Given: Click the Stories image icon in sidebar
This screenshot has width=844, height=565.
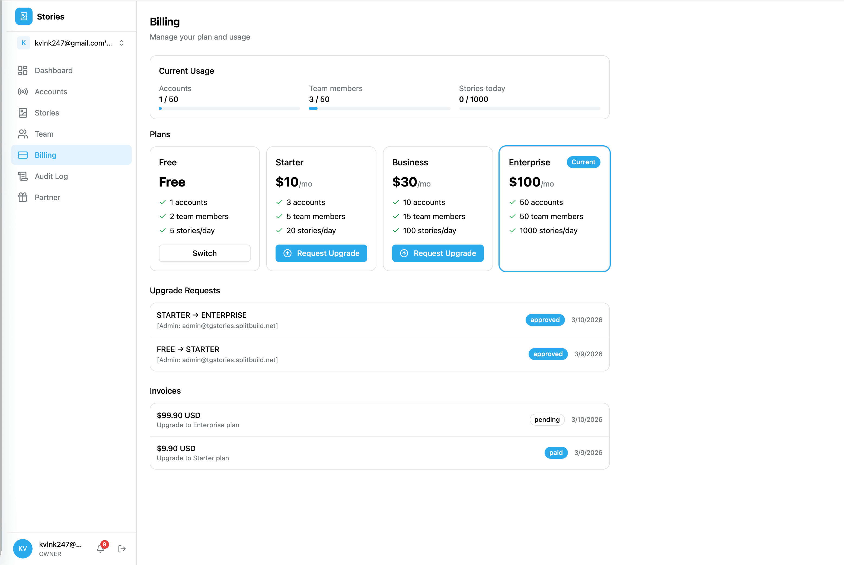Looking at the screenshot, I should (x=23, y=113).
